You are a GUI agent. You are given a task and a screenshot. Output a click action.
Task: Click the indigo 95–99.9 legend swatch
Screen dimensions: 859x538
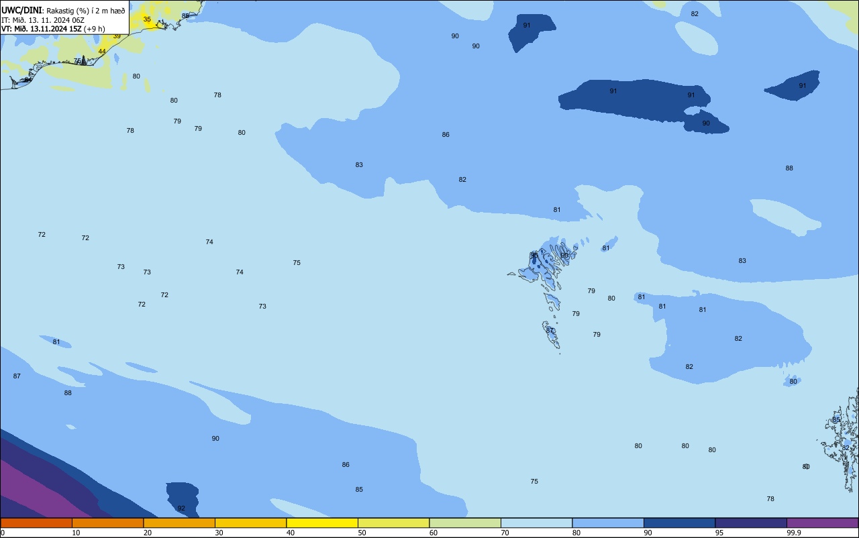coord(751,523)
